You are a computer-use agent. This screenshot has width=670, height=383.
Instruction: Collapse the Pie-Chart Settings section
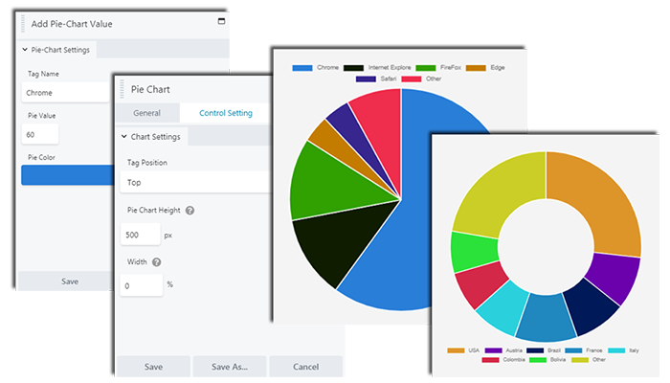click(25, 49)
